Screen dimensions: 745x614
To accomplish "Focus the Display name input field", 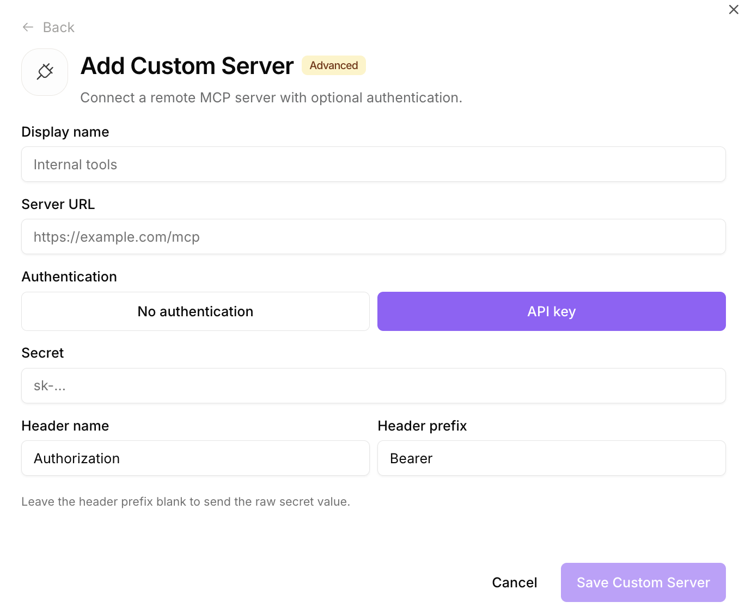I will (x=373, y=164).
